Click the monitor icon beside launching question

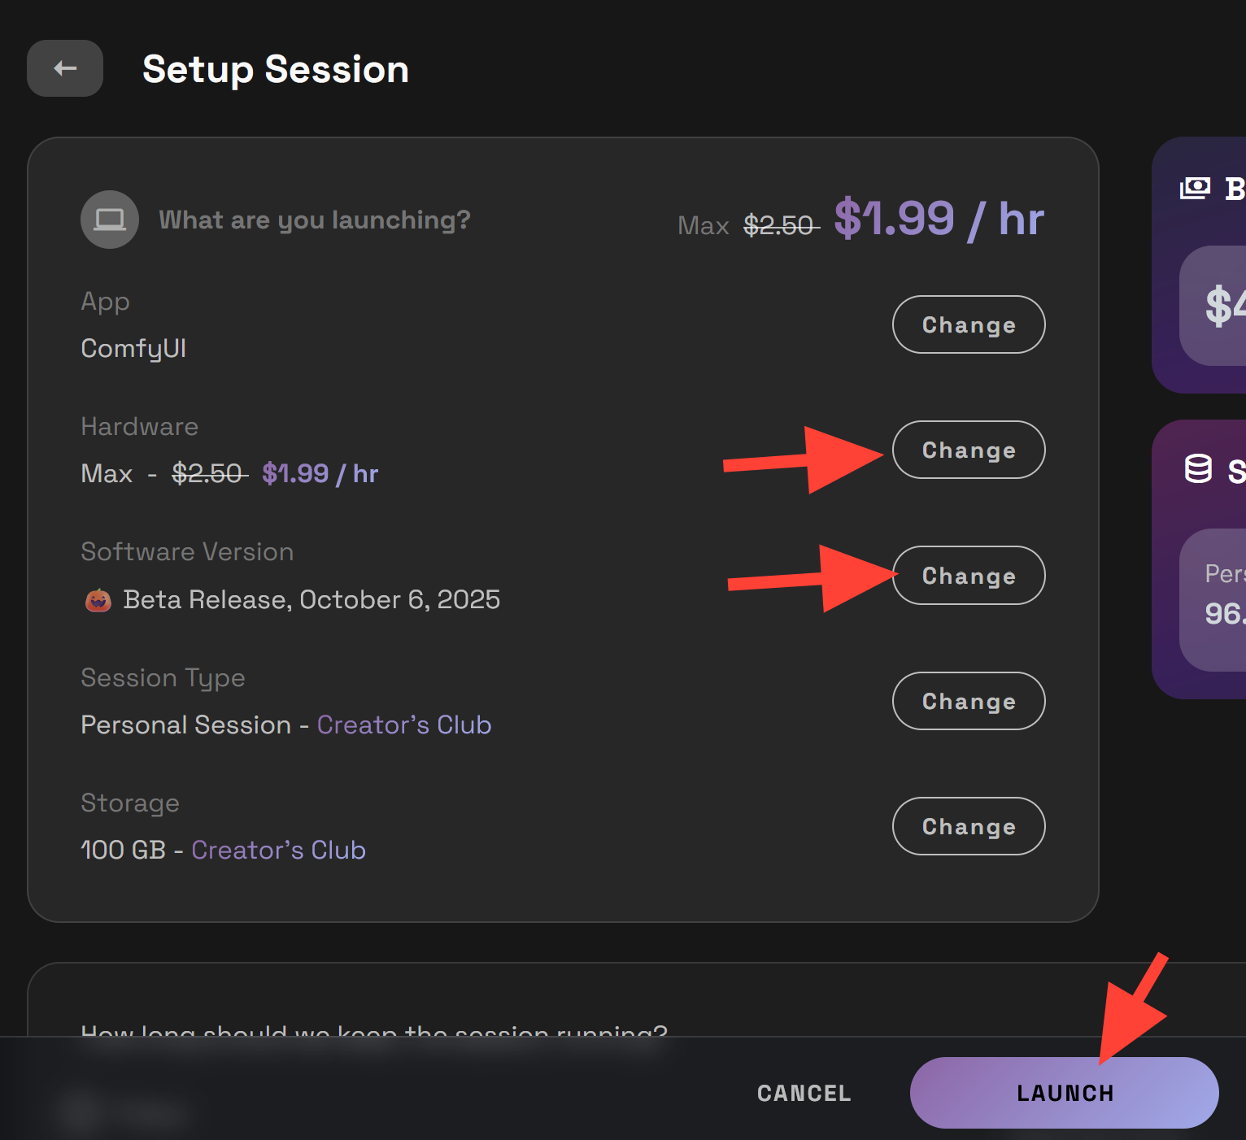tap(109, 219)
